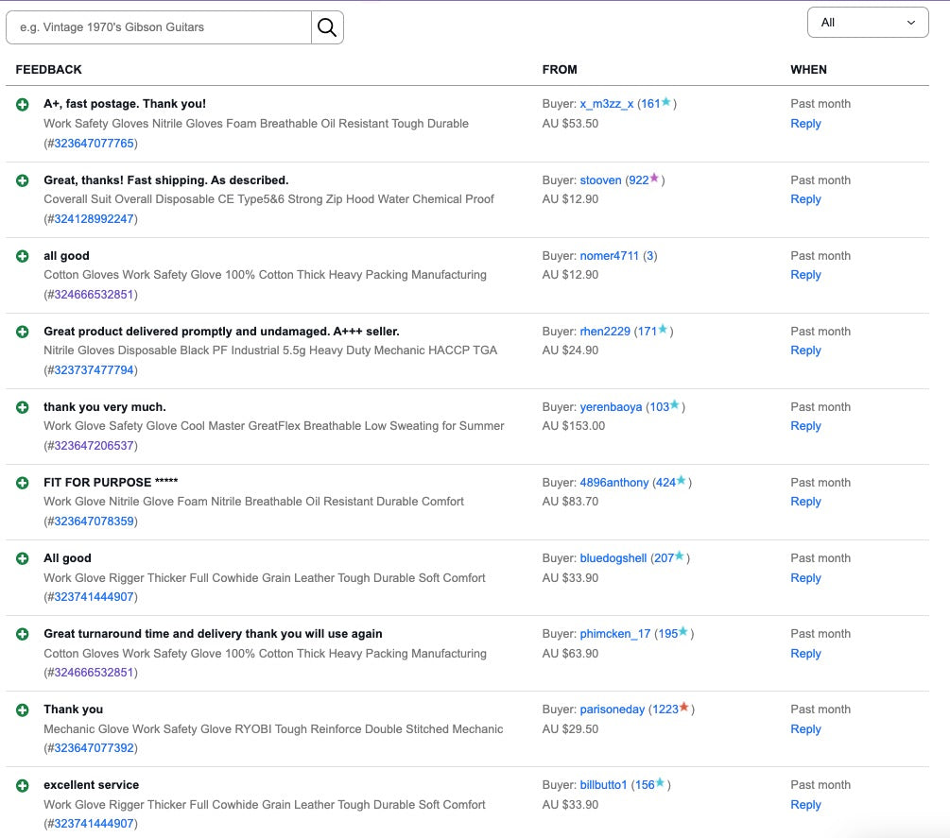The height and width of the screenshot is (838, 950).
Task: Click 4896anthony feedback score 424
Action: click(665, 483)
